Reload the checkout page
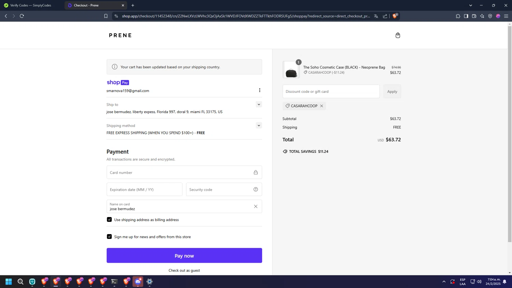 click(22, 16)
